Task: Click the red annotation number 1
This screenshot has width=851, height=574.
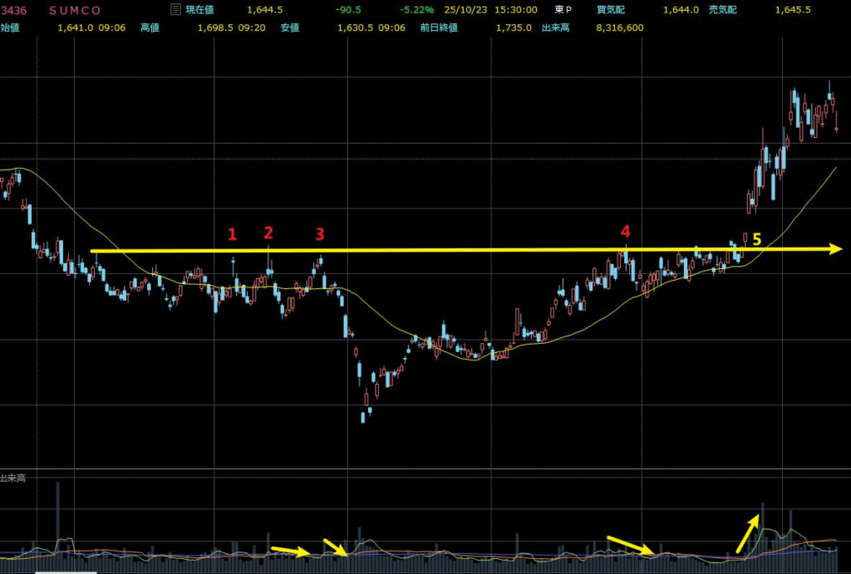Action: 233,234
